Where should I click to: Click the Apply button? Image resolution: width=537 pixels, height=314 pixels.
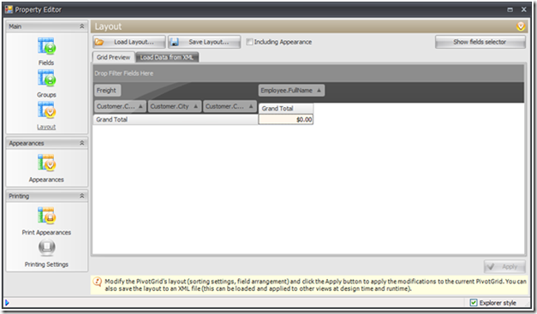pyautogui.click(x=504, y=267)
